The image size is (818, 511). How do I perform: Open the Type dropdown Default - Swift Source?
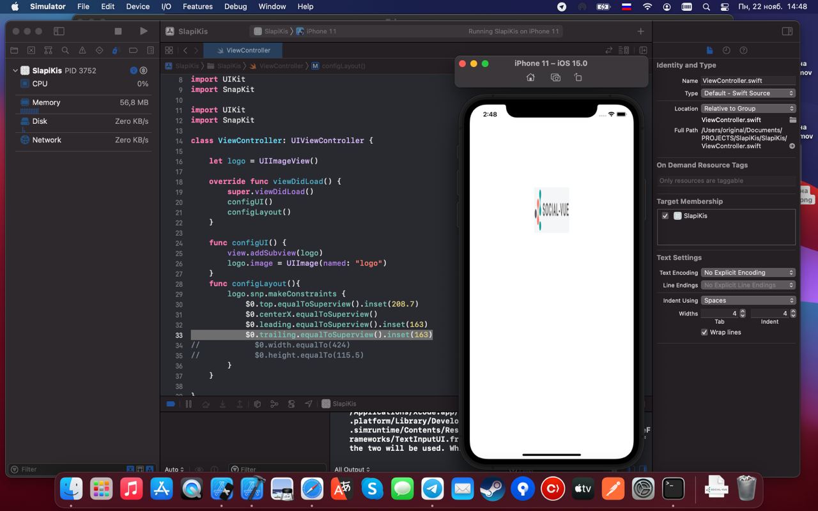748,93
